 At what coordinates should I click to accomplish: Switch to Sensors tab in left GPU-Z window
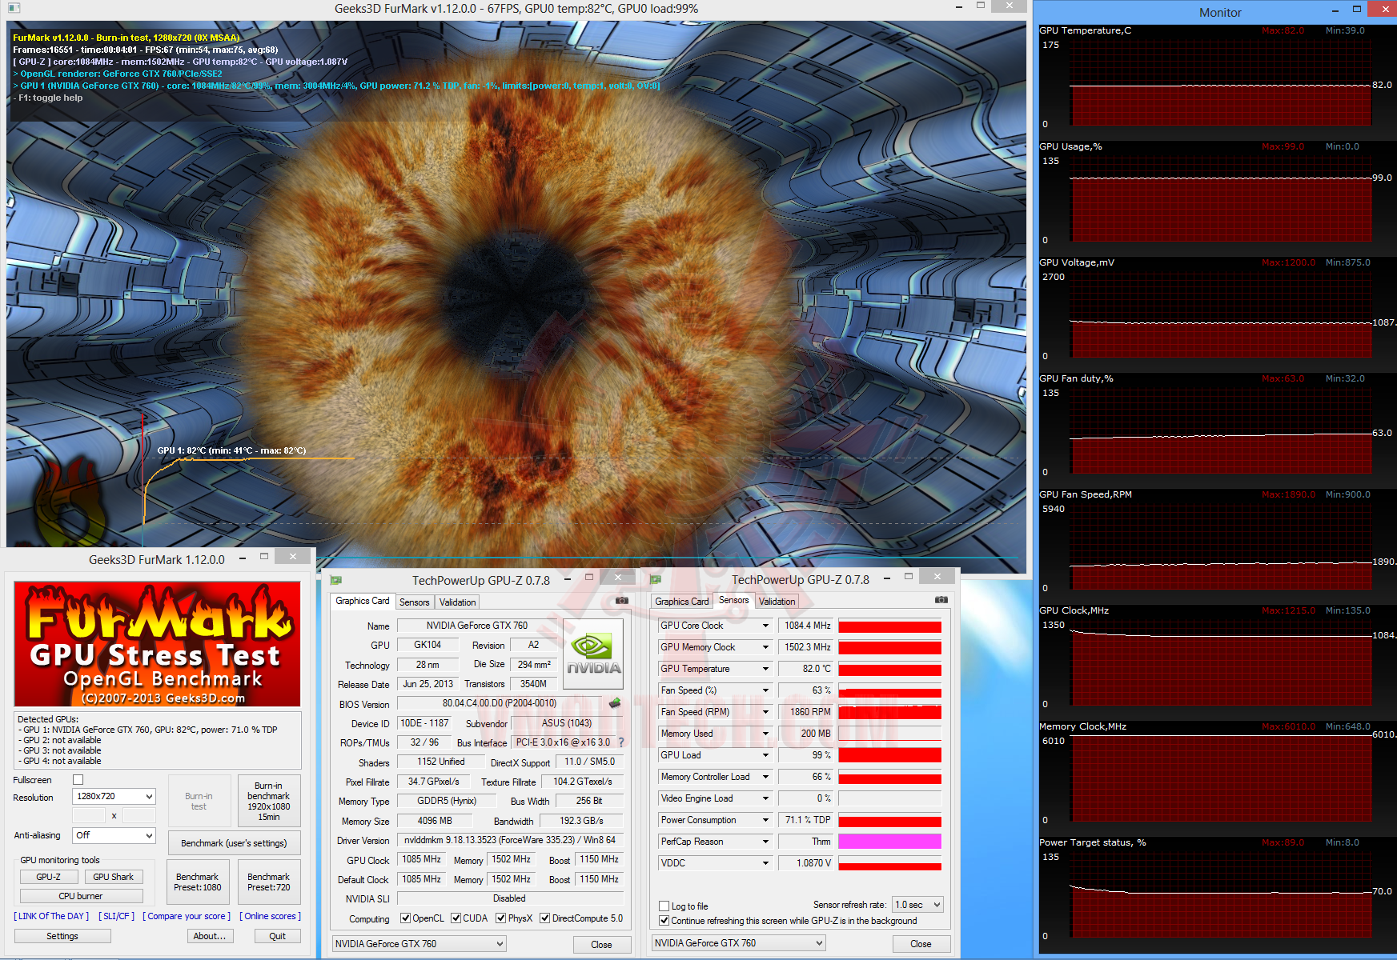[415, 602]
